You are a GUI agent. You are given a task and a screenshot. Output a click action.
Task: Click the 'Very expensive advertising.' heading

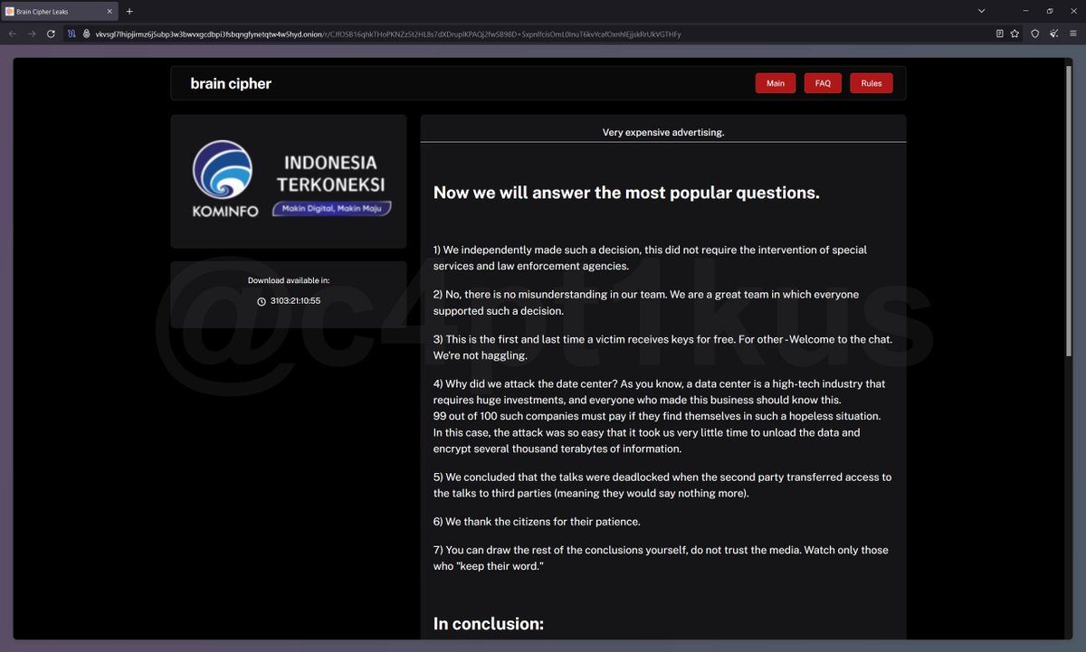point(663,132)
